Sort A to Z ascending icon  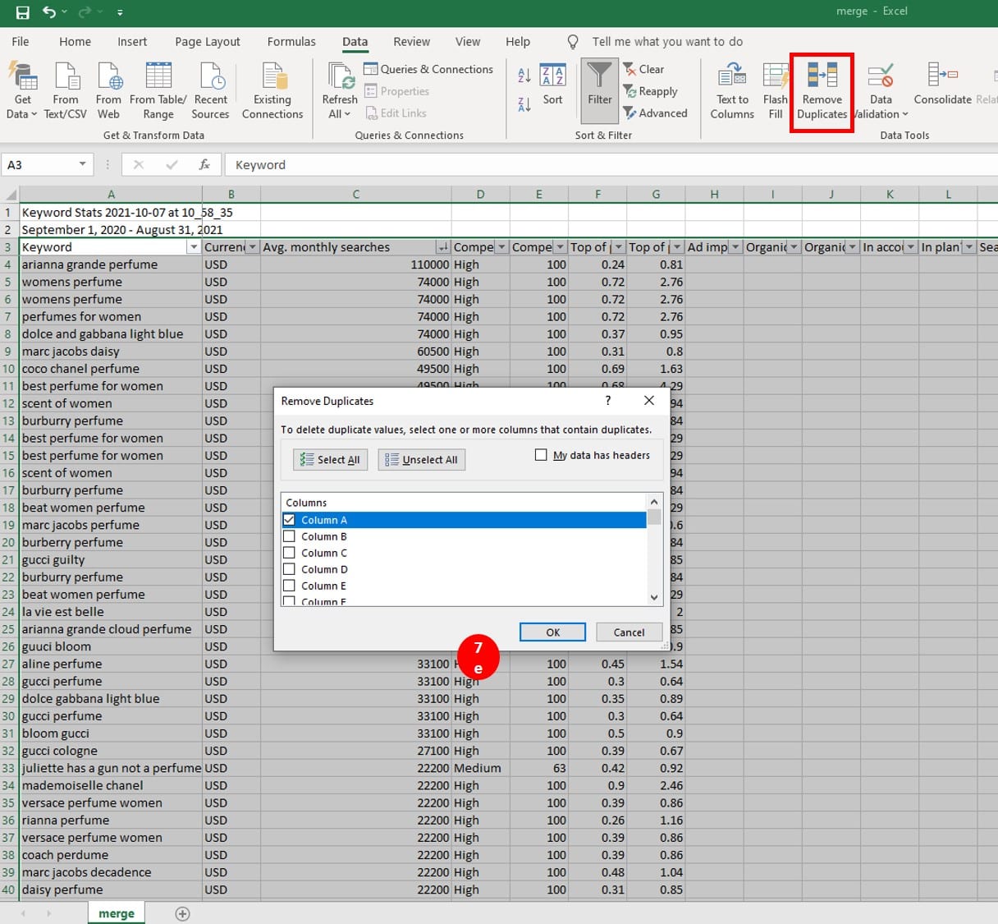point(524,76)
